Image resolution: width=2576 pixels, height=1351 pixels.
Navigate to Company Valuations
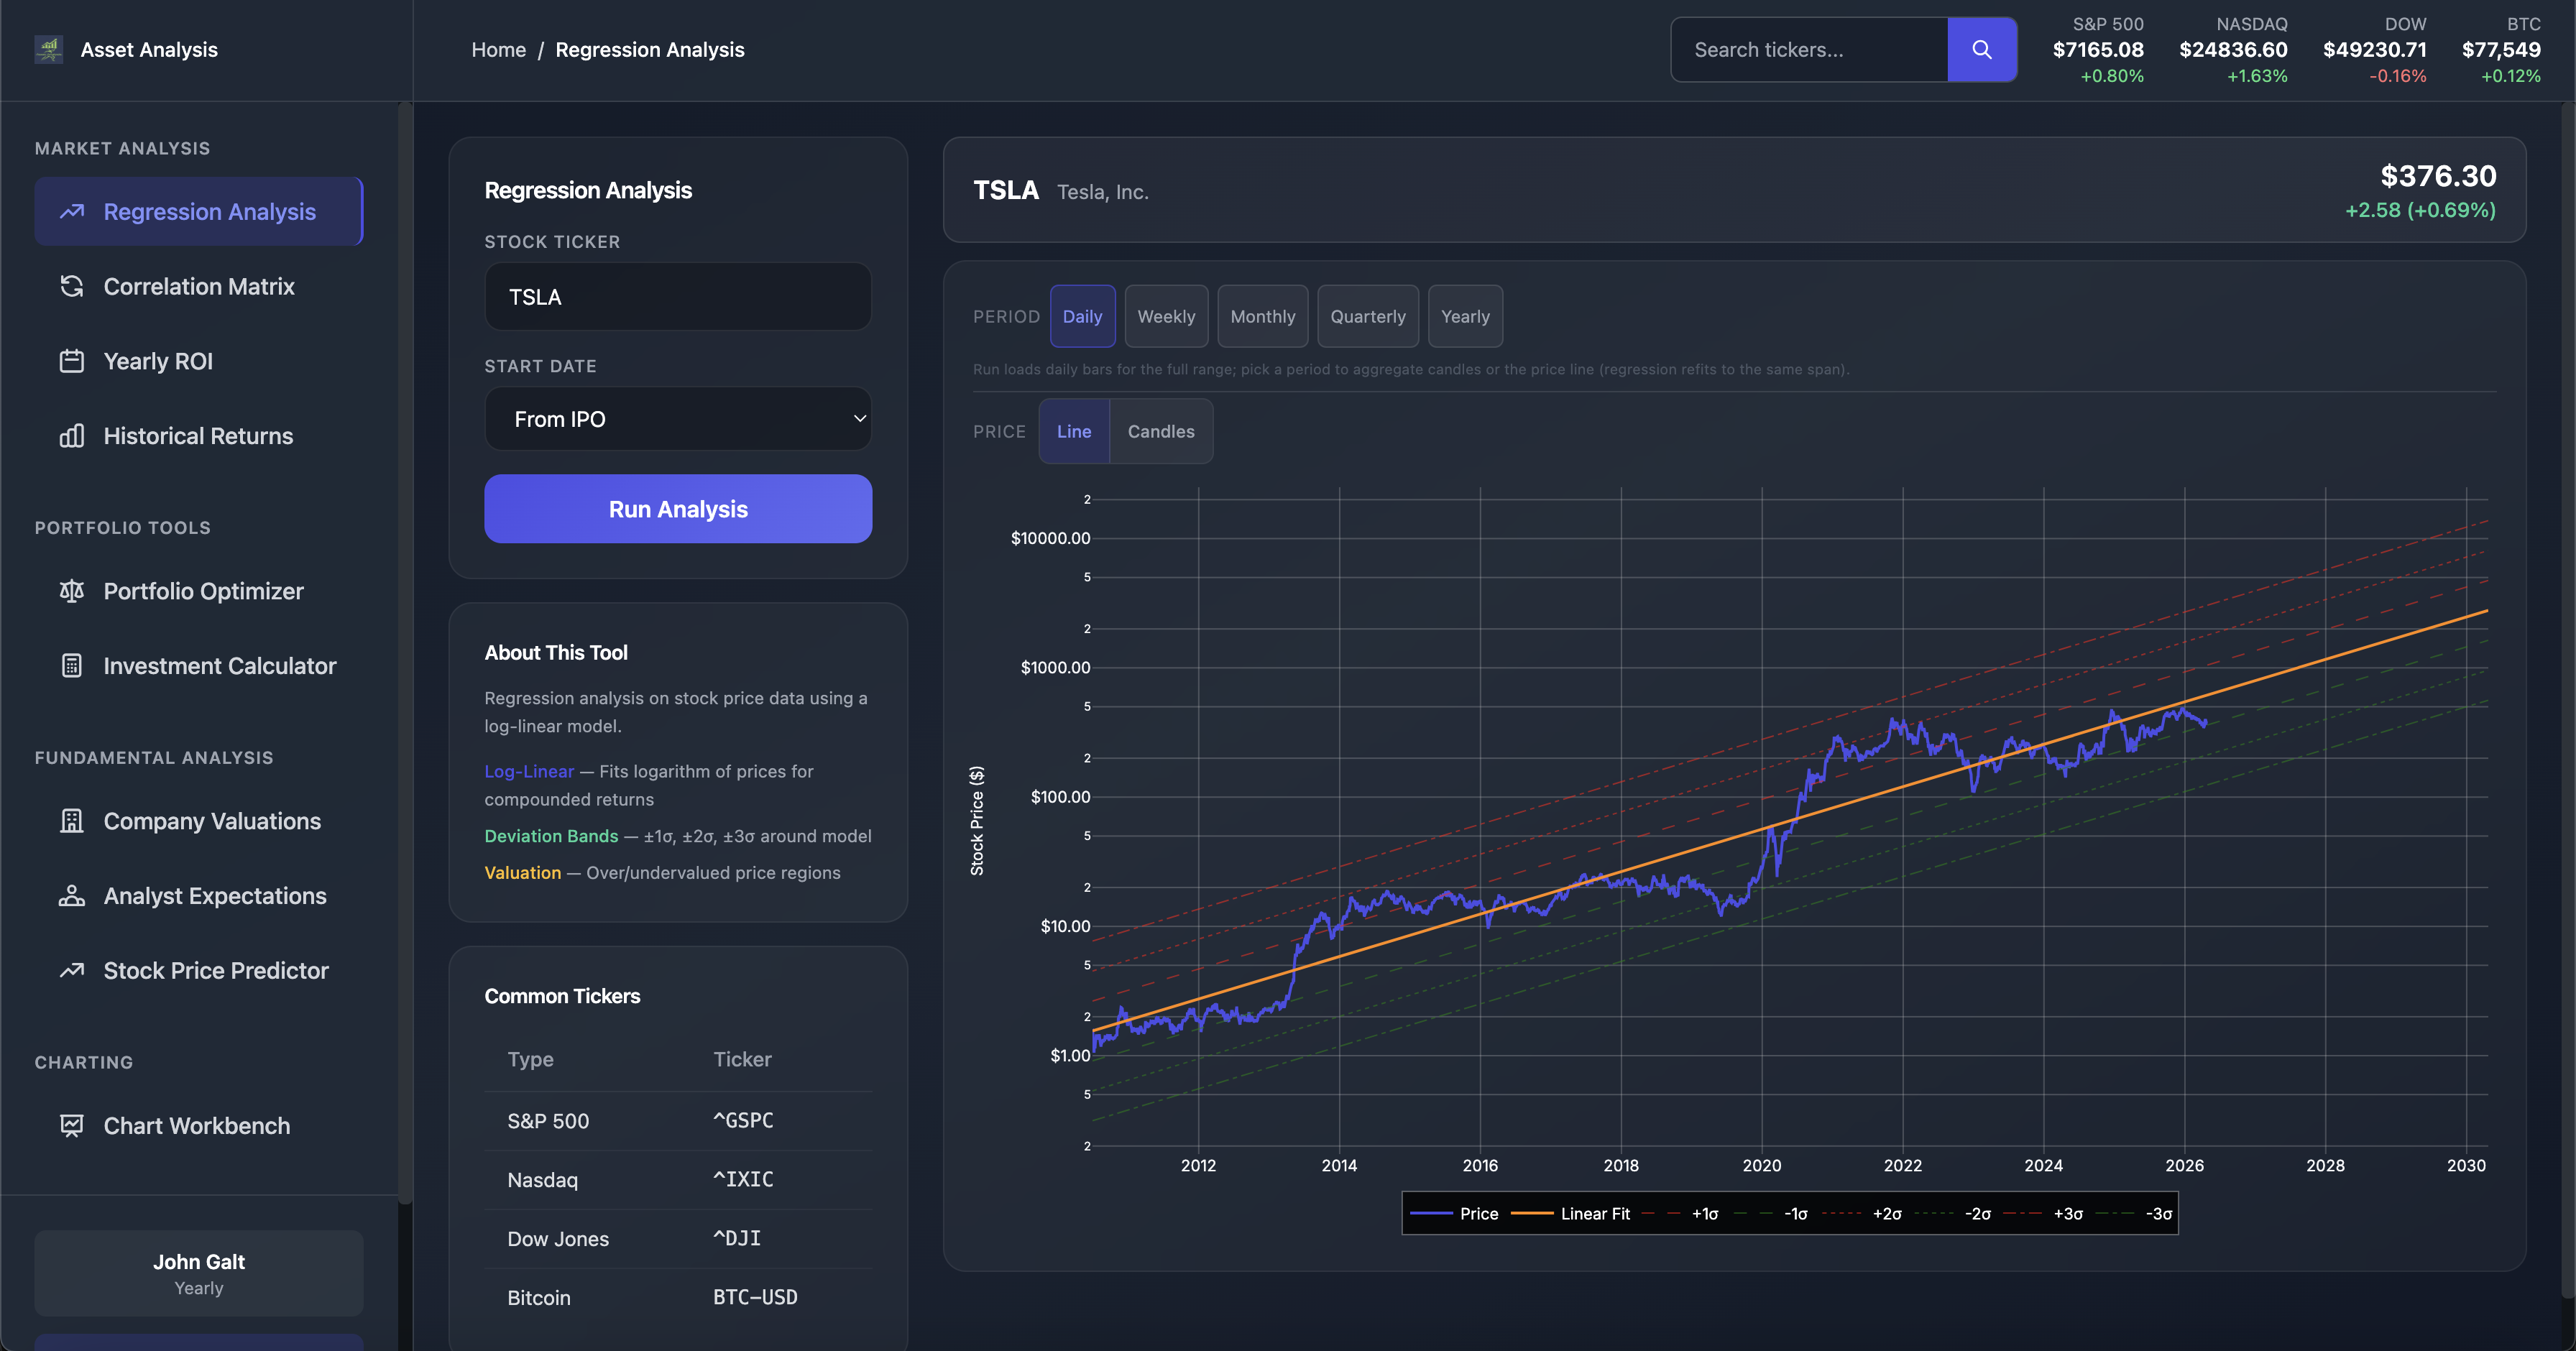tap(199, 821)
